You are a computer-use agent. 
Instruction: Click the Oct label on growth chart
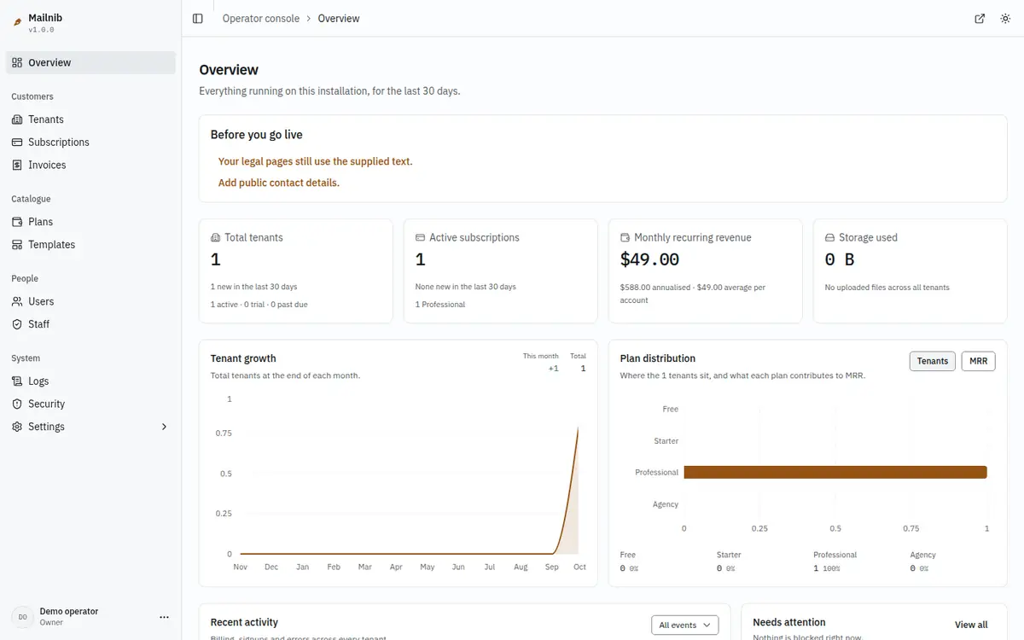click(579, 567)
